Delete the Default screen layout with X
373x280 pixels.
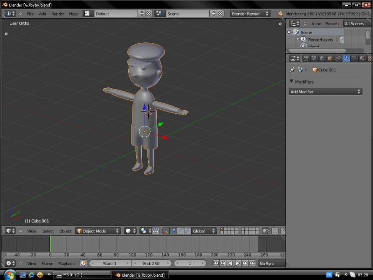149,14
